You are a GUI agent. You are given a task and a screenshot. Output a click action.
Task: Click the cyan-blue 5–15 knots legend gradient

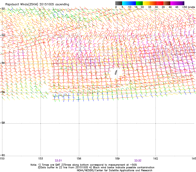[x=129, y=3]
